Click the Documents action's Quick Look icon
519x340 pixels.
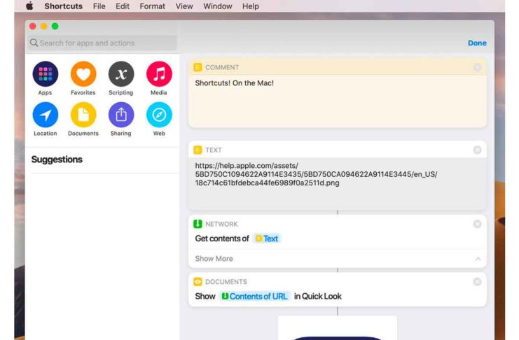click(x=198, y=282)
